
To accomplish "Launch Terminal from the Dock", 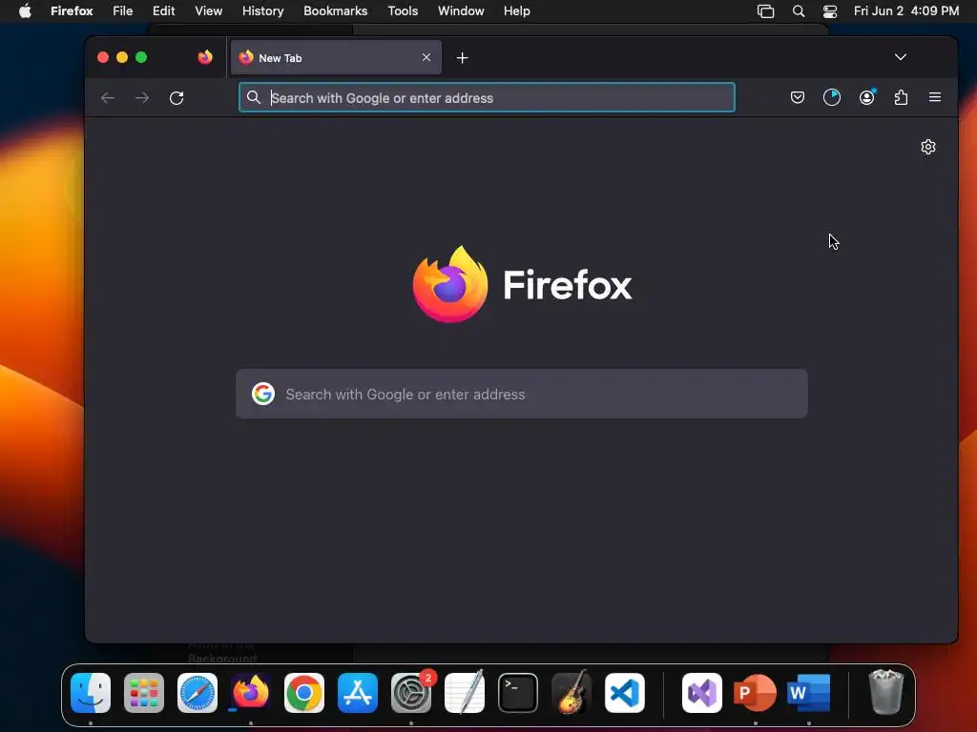I will [x=518, y=693].
